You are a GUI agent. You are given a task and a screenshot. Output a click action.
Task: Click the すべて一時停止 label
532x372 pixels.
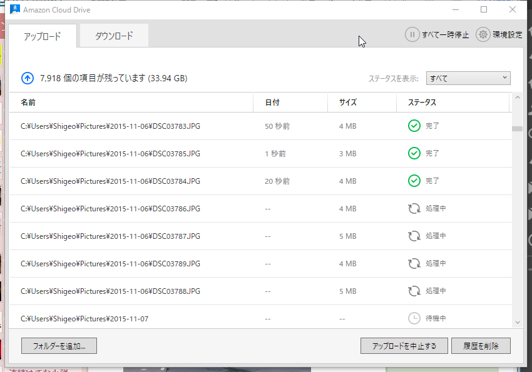(445, 35)
